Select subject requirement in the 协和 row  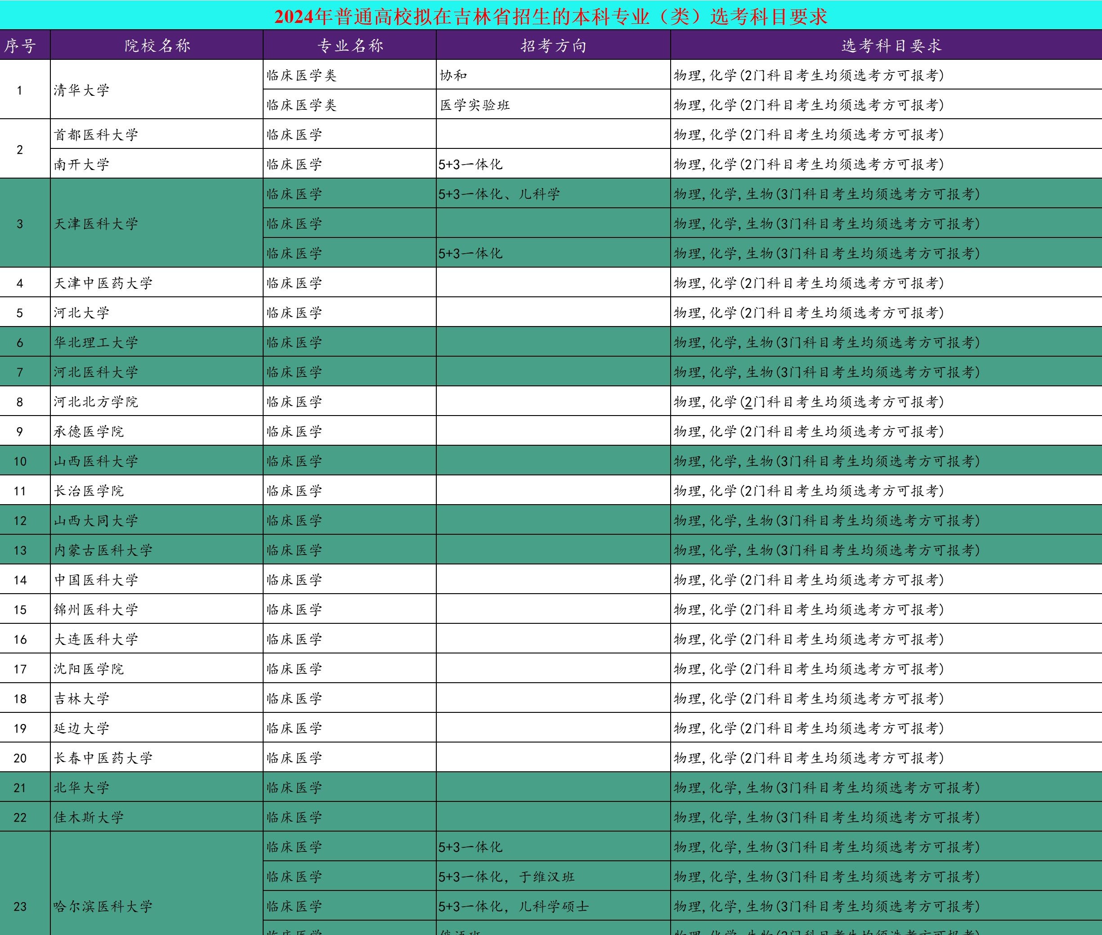point(886,75)
